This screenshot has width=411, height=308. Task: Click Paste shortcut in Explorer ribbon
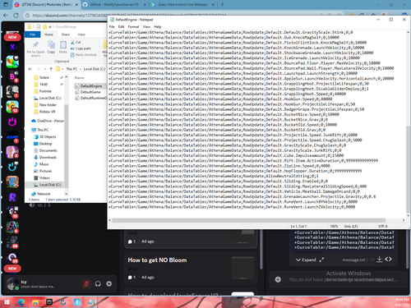pos(84,55)
